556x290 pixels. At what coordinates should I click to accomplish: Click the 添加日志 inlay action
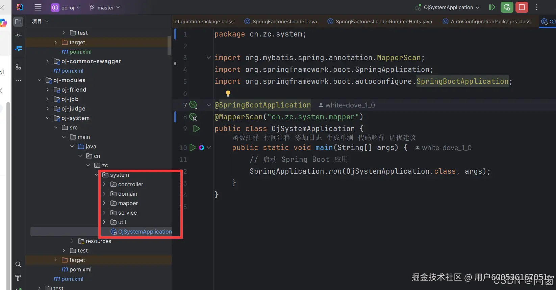click(x=308, y=138)
